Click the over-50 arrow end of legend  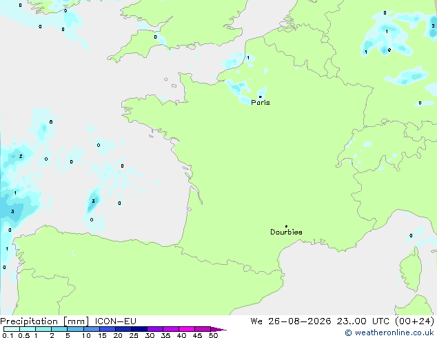click(218, 330)
